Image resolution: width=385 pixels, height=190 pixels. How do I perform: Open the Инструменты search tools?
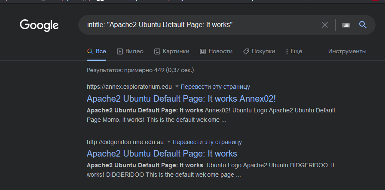(x=347, y=51)
